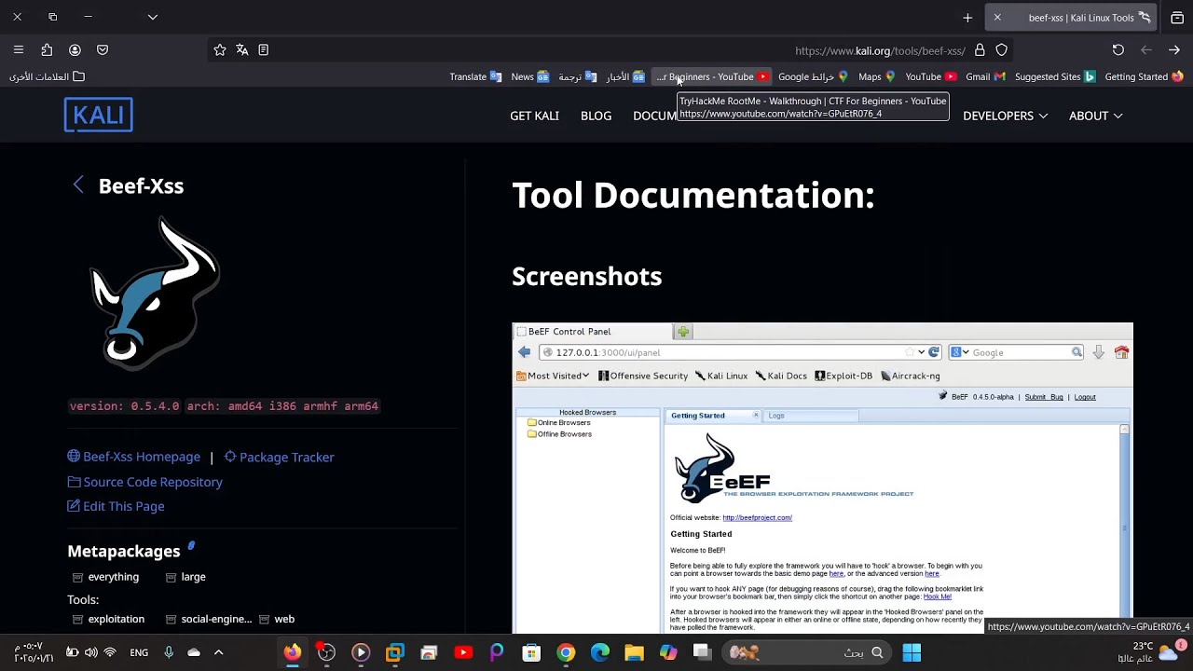Go to previous page with left arrow
This screenshot has width=1193, height=671.
pyautogui.click(x=1146, y=49)
